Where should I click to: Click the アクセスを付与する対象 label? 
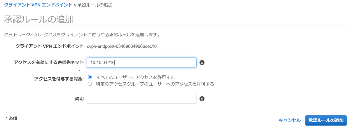pyautogui.click(x=59, y=79)
